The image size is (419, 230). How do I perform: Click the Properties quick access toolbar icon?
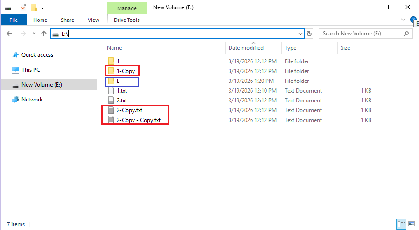click(23, 7)
